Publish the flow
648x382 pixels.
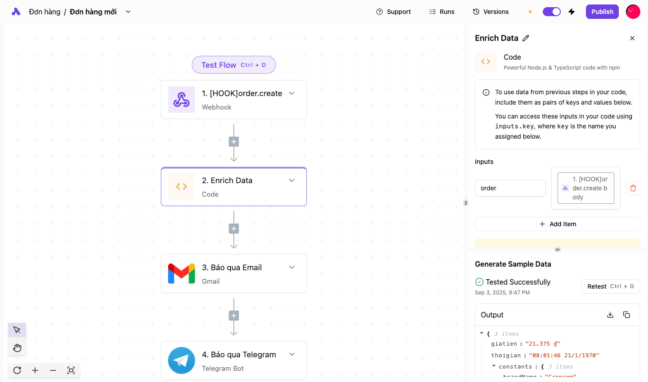click(x=602, y=11)
